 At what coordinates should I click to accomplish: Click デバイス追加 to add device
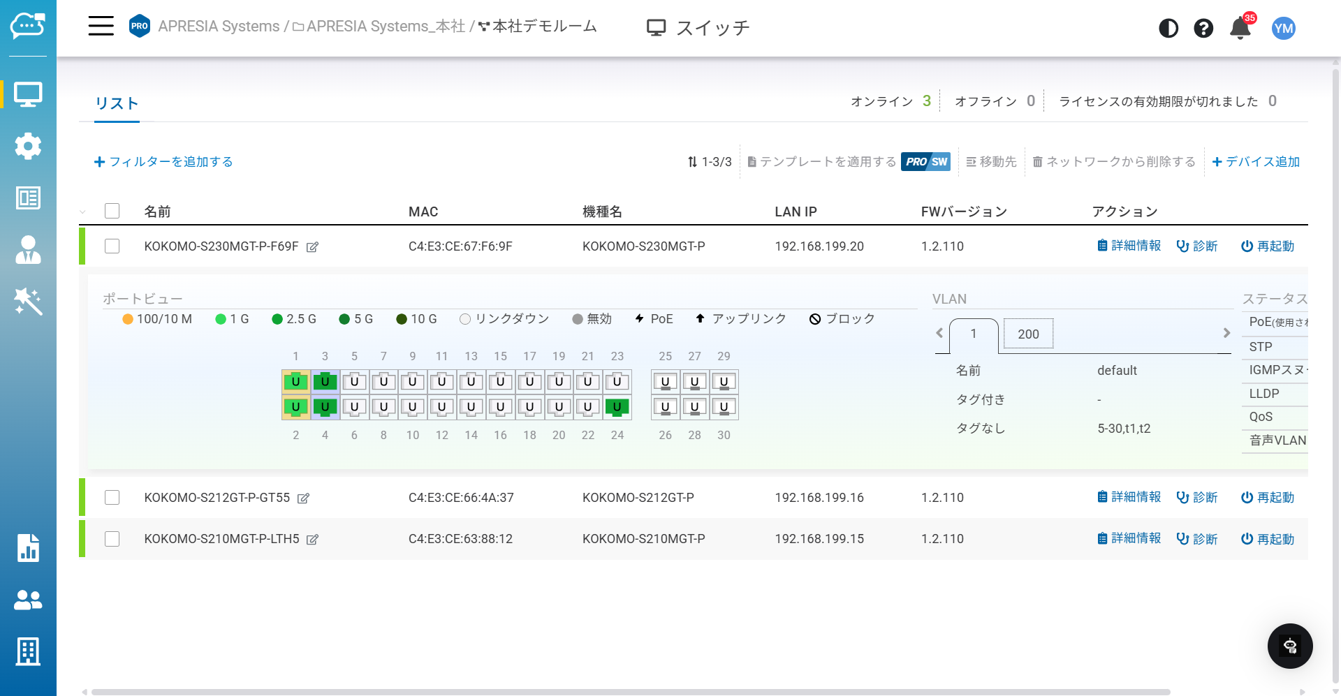[x=1256, y=162]
